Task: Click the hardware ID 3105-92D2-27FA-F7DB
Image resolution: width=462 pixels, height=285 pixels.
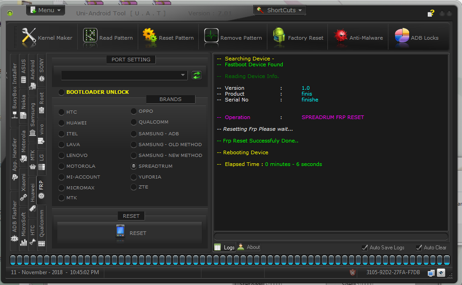Action: click(x=393, y=272)
